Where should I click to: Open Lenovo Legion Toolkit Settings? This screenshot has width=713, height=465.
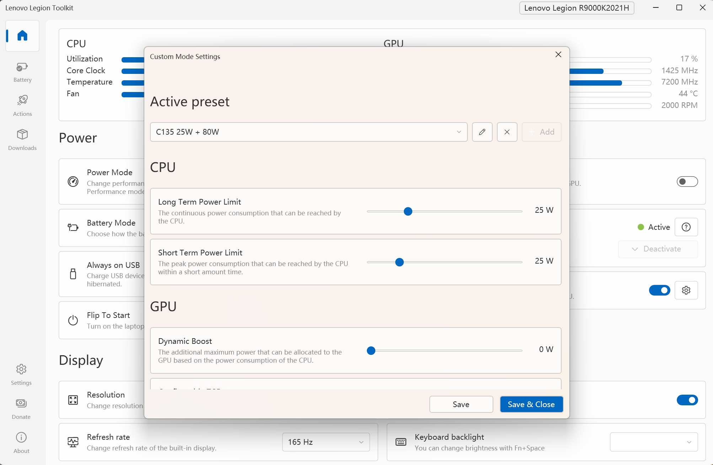click(21, 374)
